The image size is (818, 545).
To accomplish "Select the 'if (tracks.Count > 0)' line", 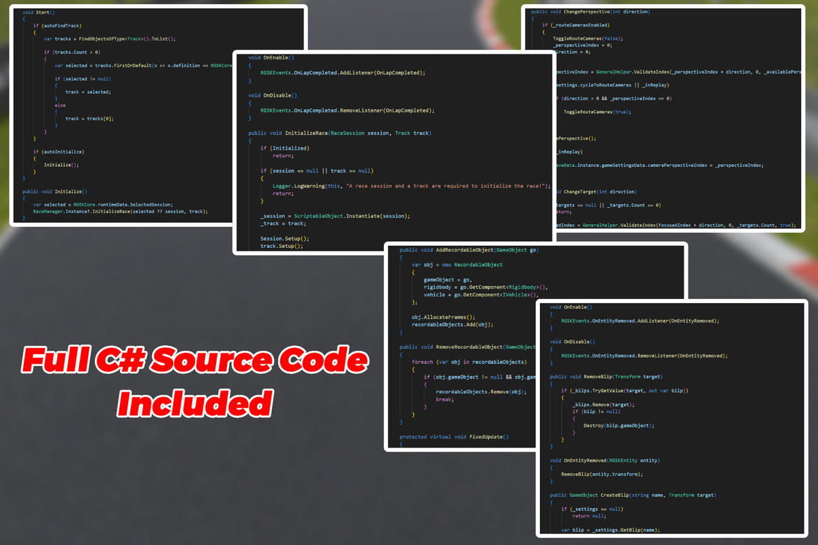I will [x=72, y=52].
